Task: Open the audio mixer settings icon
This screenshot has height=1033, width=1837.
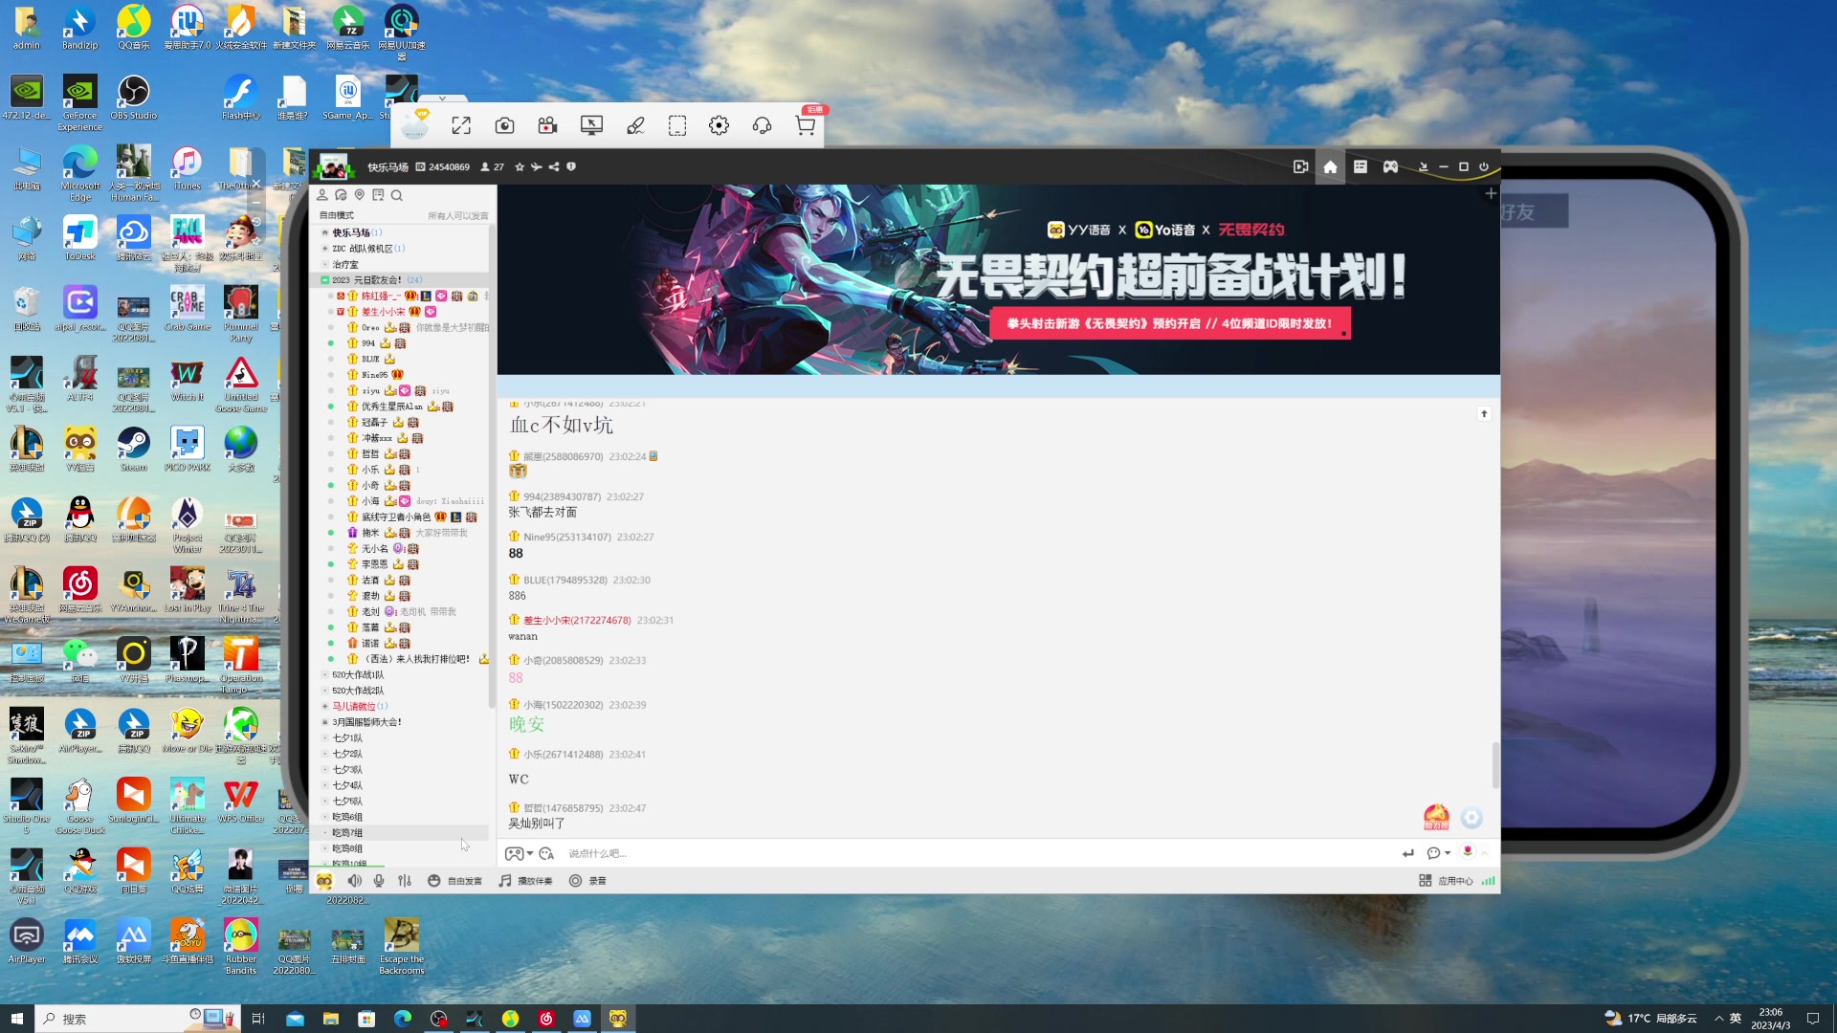Action: (405, 881)
